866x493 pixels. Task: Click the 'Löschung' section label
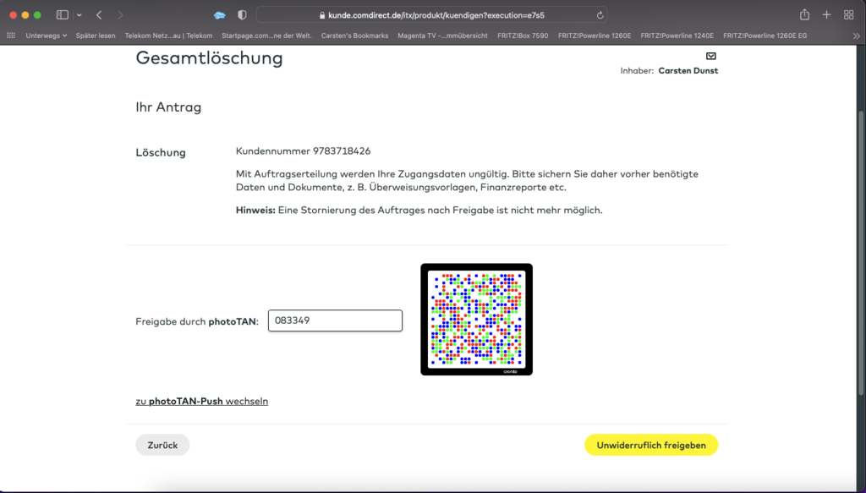tap(161, 152)
